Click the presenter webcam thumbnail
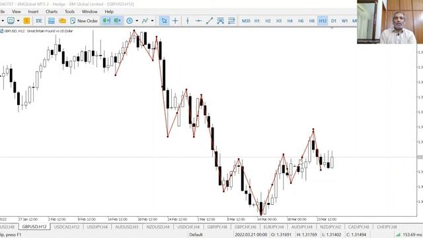The height and width of the screenshot is (238, 423). pyautogui.click(x=390, y=22)
